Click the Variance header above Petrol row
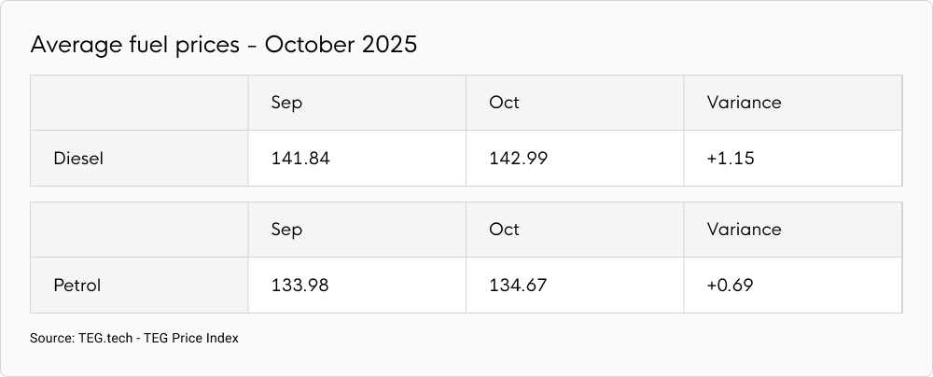Viewport: 933px width, 377px height. (744, 230)
